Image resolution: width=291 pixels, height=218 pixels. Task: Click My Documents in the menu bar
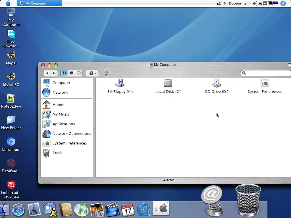[235, 3]
